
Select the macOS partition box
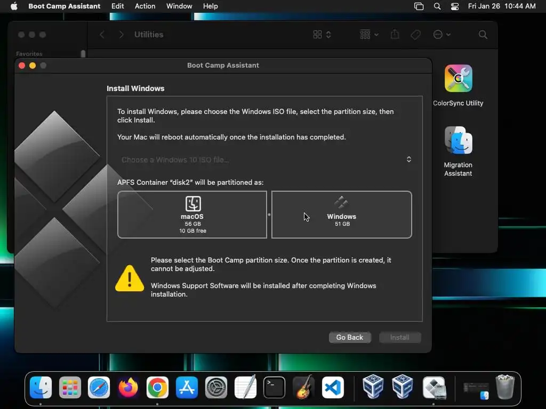point(192,215)
